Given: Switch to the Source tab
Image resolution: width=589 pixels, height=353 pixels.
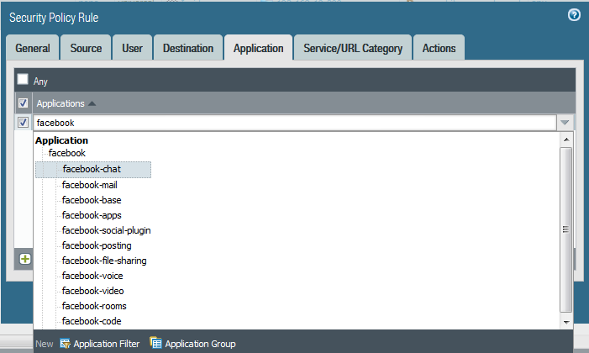Looking at the screenshot, I should click(x=86, y=48).
